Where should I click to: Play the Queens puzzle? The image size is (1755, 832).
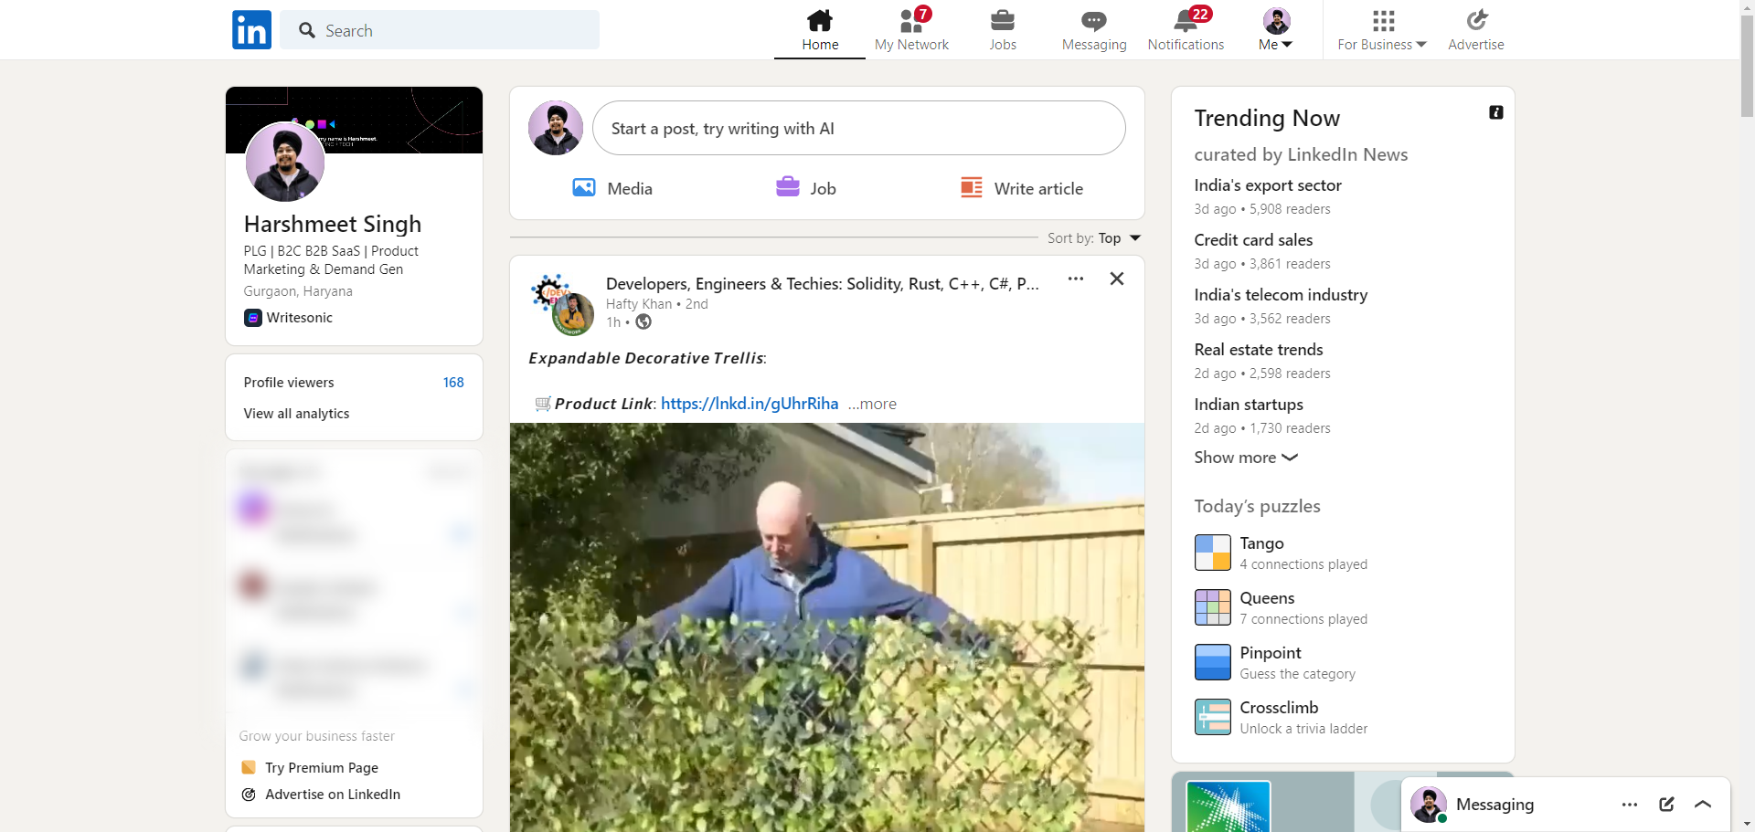click(x=1281, y=607)
